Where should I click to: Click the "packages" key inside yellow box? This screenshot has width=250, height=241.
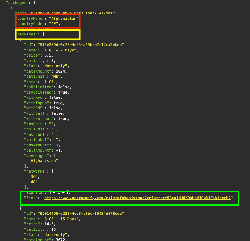coord(27,34)
